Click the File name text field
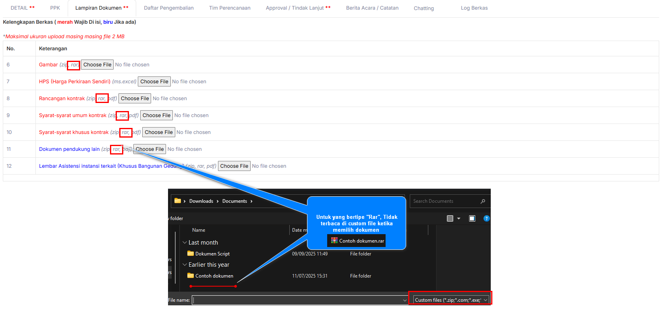This screenshot has width=662, height=315. (x=298, y=300)
